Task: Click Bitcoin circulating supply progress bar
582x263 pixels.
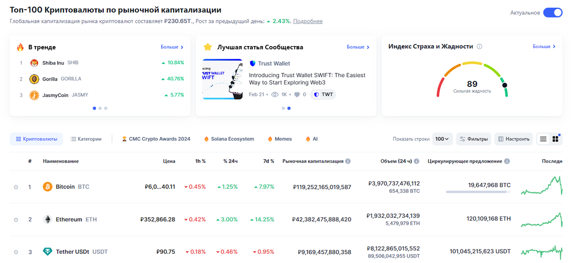Action: point(478,192)
